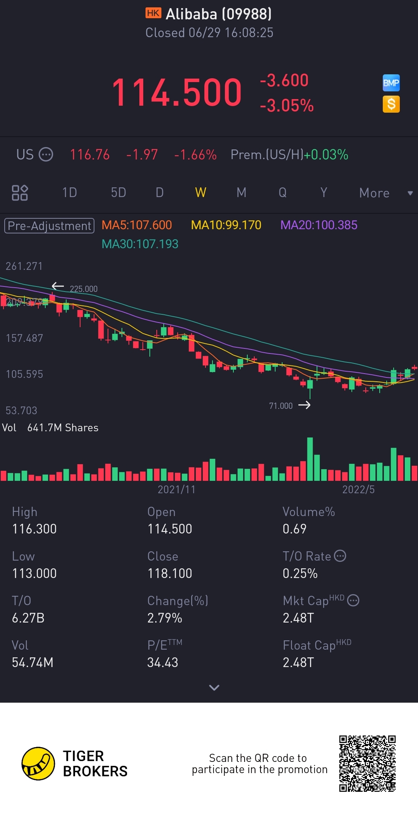The image size is (418, 825).
Task: Tap the tallest green volume bar
Action: (310, 459)
